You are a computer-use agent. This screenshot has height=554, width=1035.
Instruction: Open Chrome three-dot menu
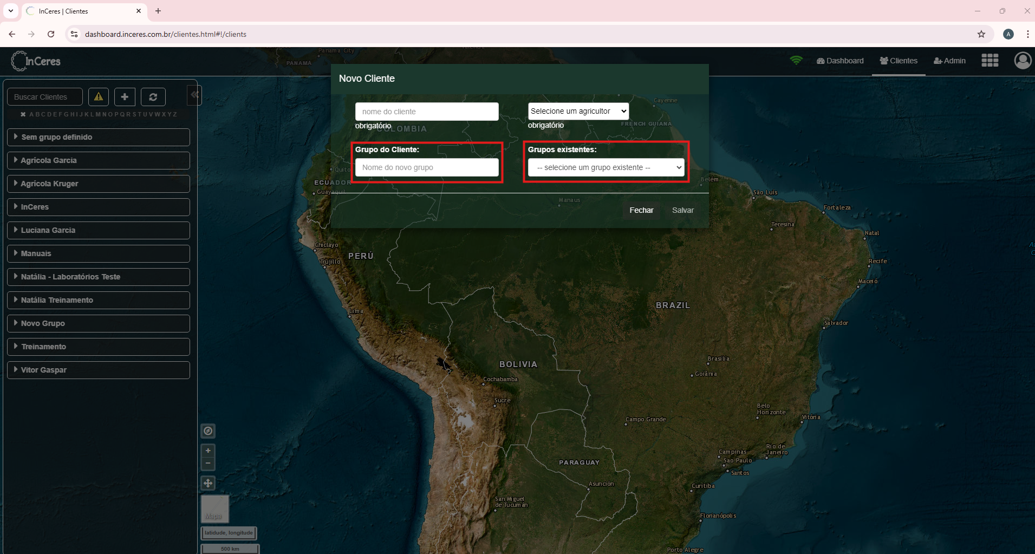click(x=1027, y=34)
